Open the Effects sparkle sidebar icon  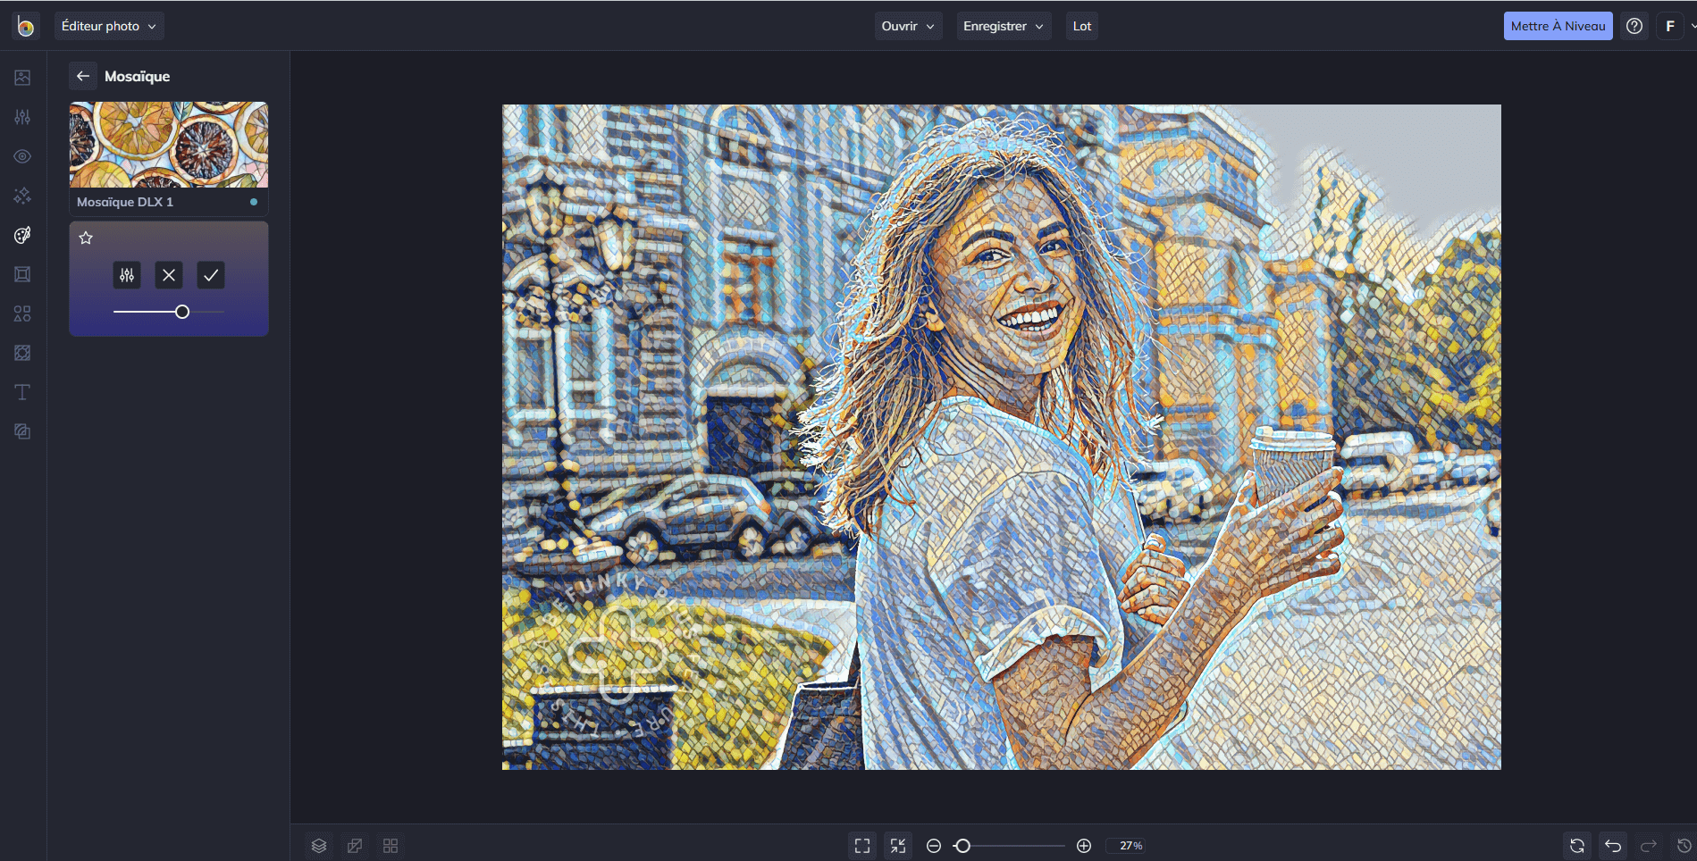(22, 196)
